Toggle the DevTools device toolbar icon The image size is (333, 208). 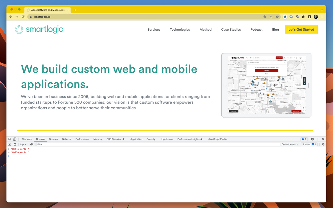[15, 139]
